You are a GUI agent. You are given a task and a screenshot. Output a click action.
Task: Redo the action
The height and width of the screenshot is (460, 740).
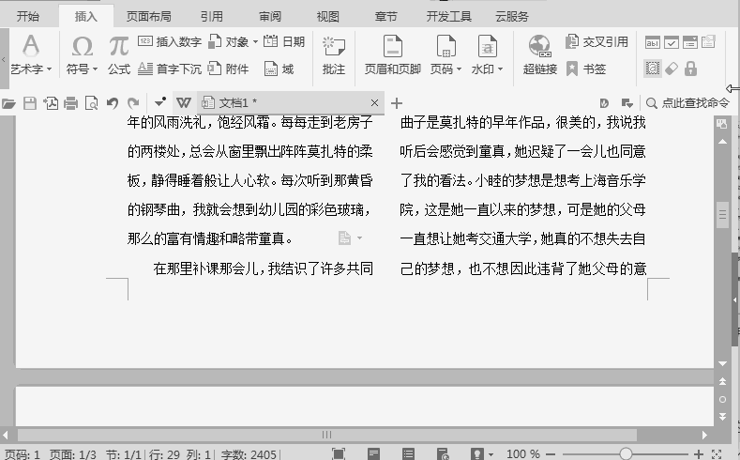click(133, 103)
